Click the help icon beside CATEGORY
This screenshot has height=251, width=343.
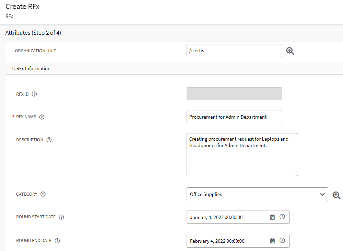click(43, 194)
